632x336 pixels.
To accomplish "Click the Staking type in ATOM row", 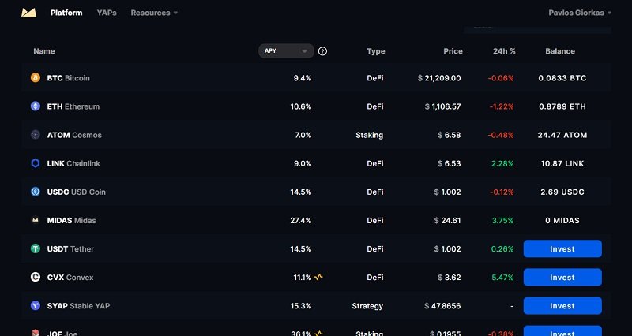I will (x=369, y=135).
